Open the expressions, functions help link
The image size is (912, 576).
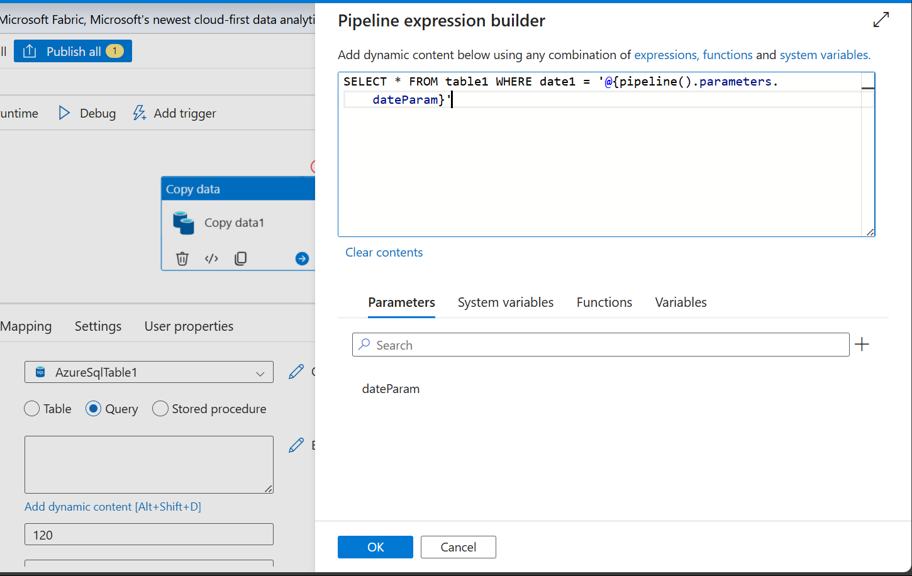[693, 55]
